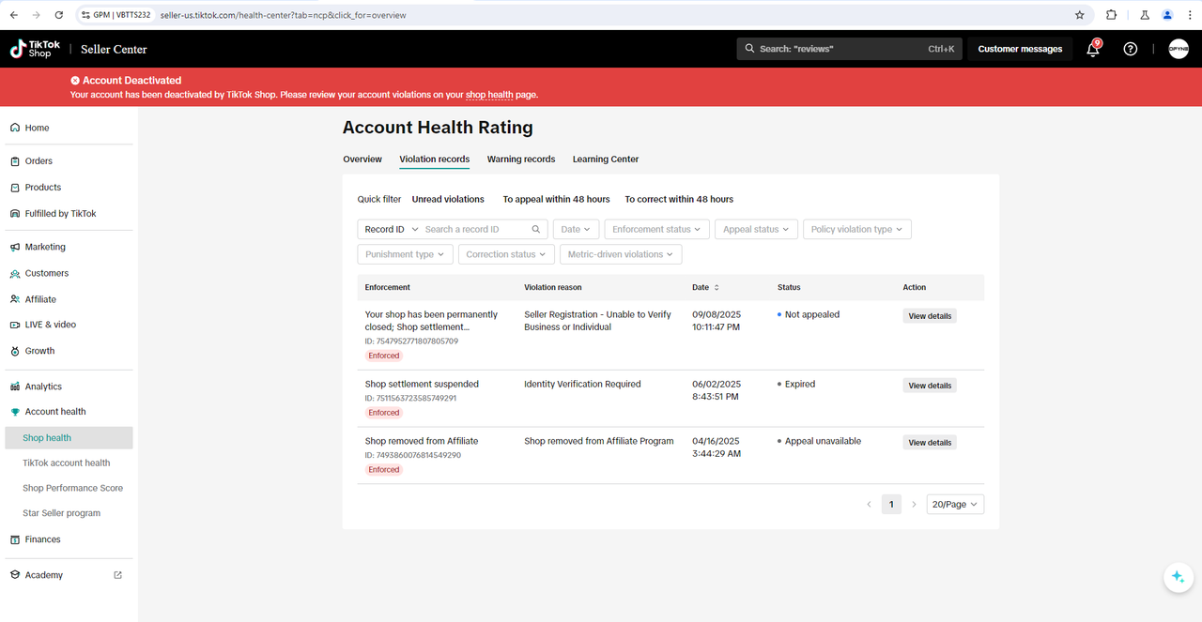Go to pagination page 1

click(891, 505)
